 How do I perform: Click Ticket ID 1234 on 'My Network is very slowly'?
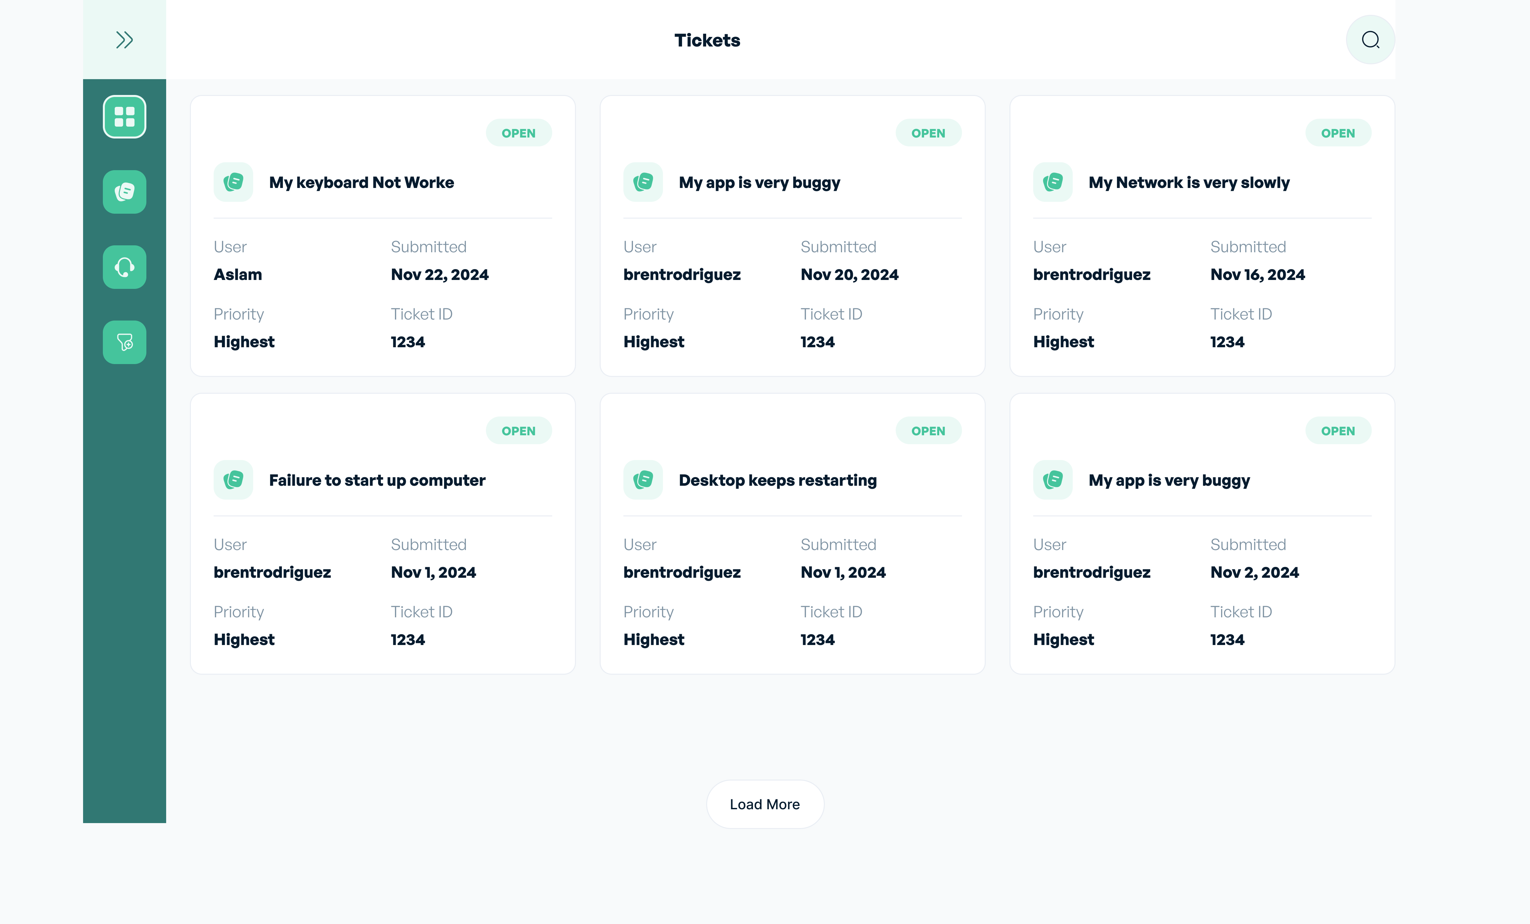1227,341
